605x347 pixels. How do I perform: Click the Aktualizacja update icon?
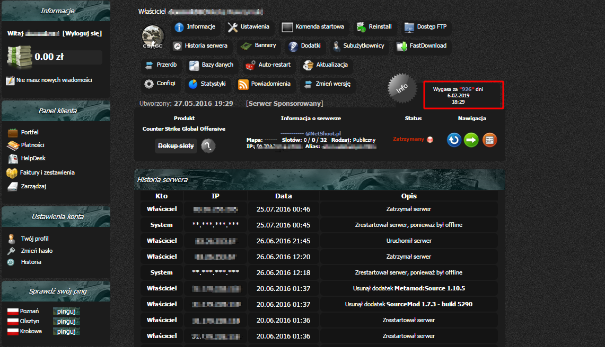click(308, 66)
